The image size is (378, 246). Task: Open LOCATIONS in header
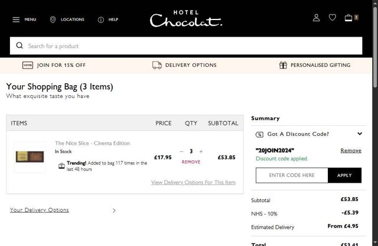click(x=73, y=20)
